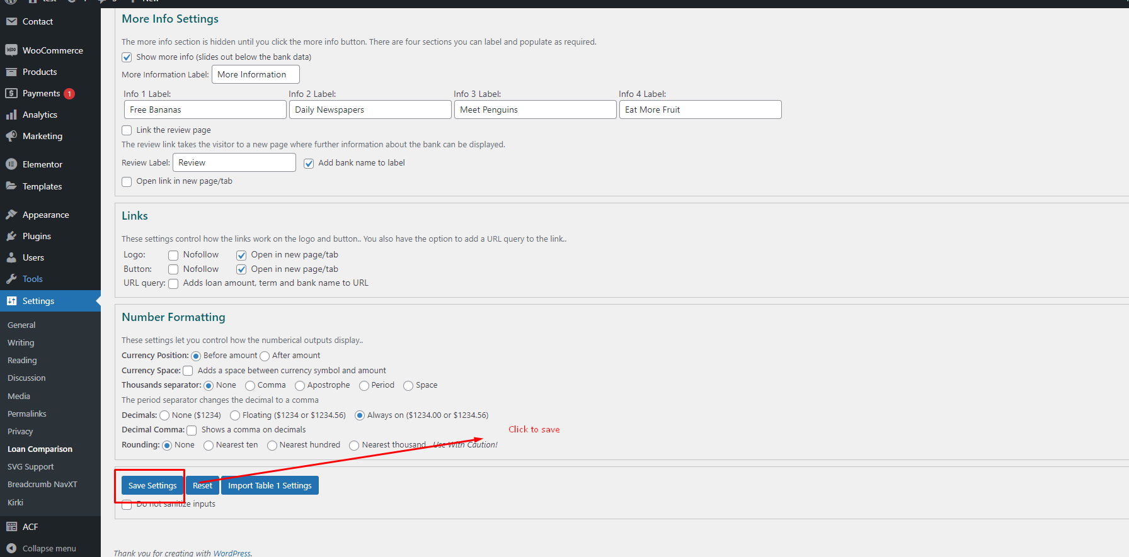Image resolution: width=1129 pixels, height=557 pixels.
Task: Open Writing settings submenu item
Action: pyautogui.click(x=21, y=343)
